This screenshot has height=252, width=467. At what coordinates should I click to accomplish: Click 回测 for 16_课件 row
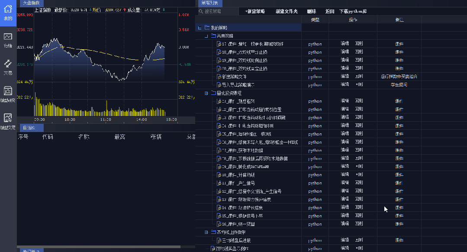coord(359,224)
